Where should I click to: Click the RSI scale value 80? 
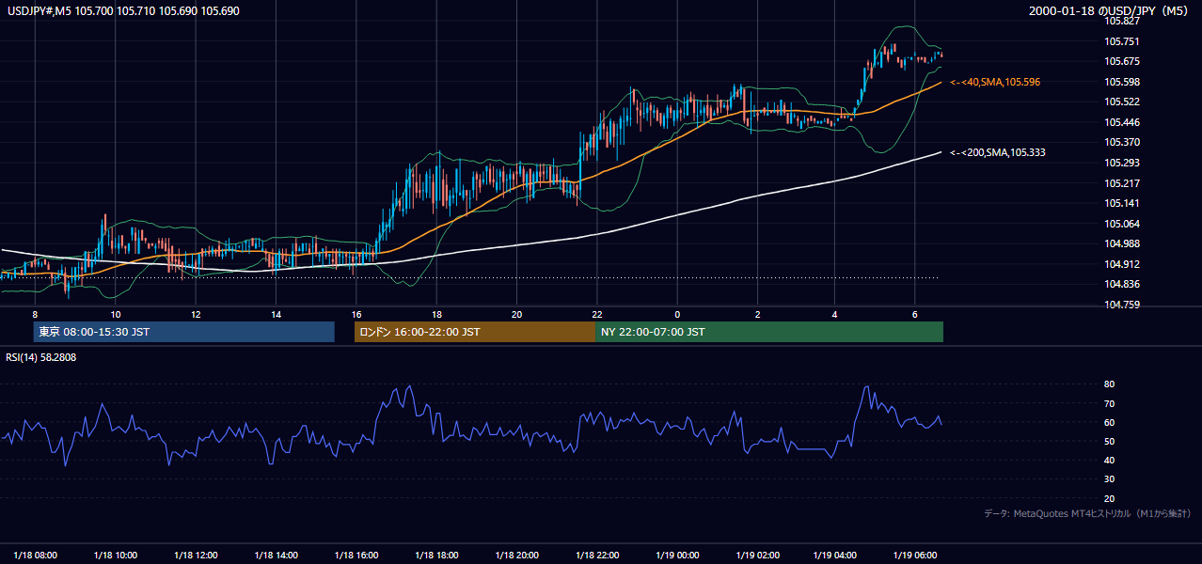1110,384
